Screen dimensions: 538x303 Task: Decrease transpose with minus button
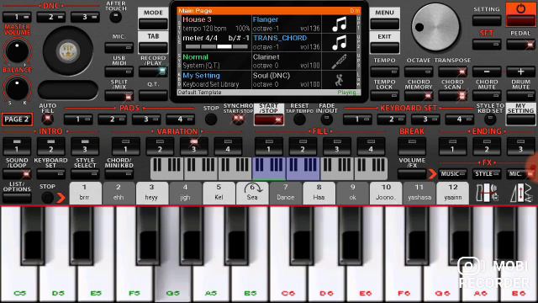[x=487, y=72]
